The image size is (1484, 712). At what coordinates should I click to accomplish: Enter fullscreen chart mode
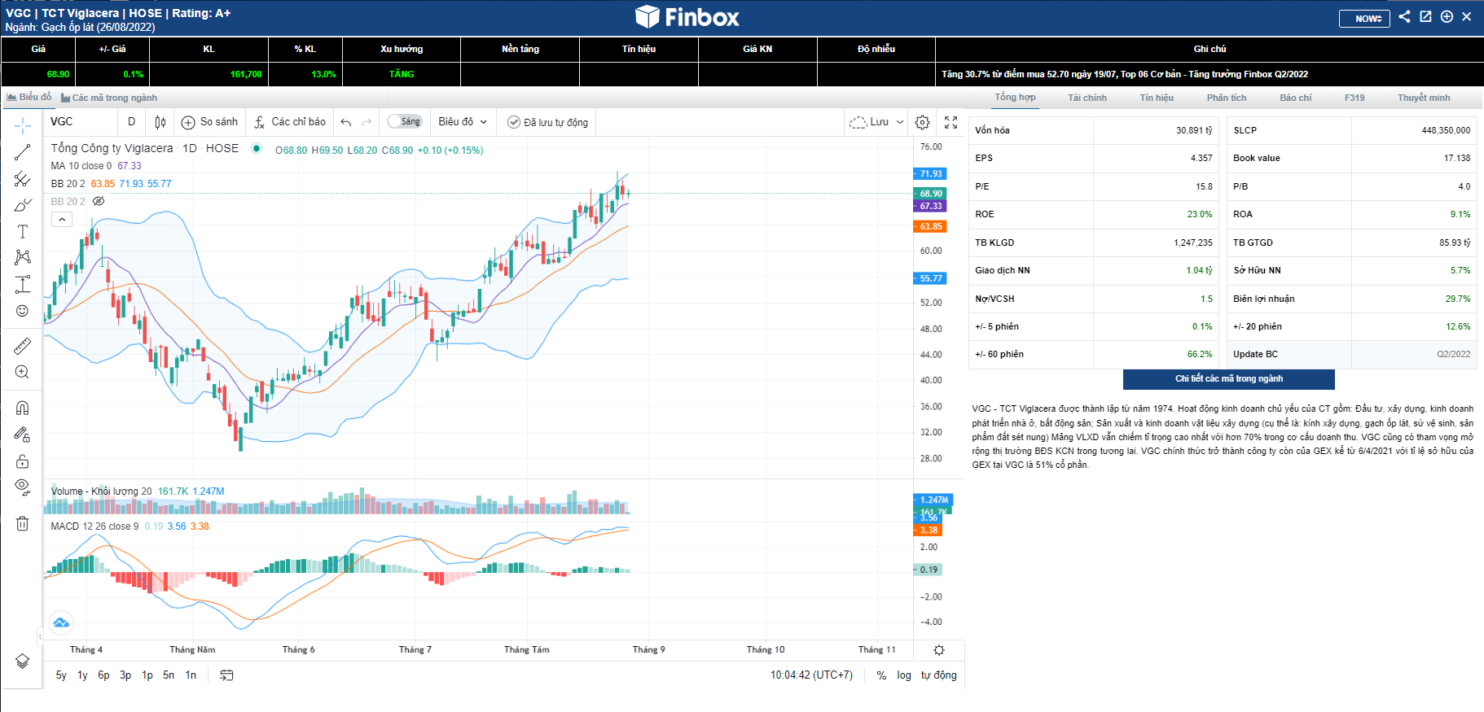(951, 122)
